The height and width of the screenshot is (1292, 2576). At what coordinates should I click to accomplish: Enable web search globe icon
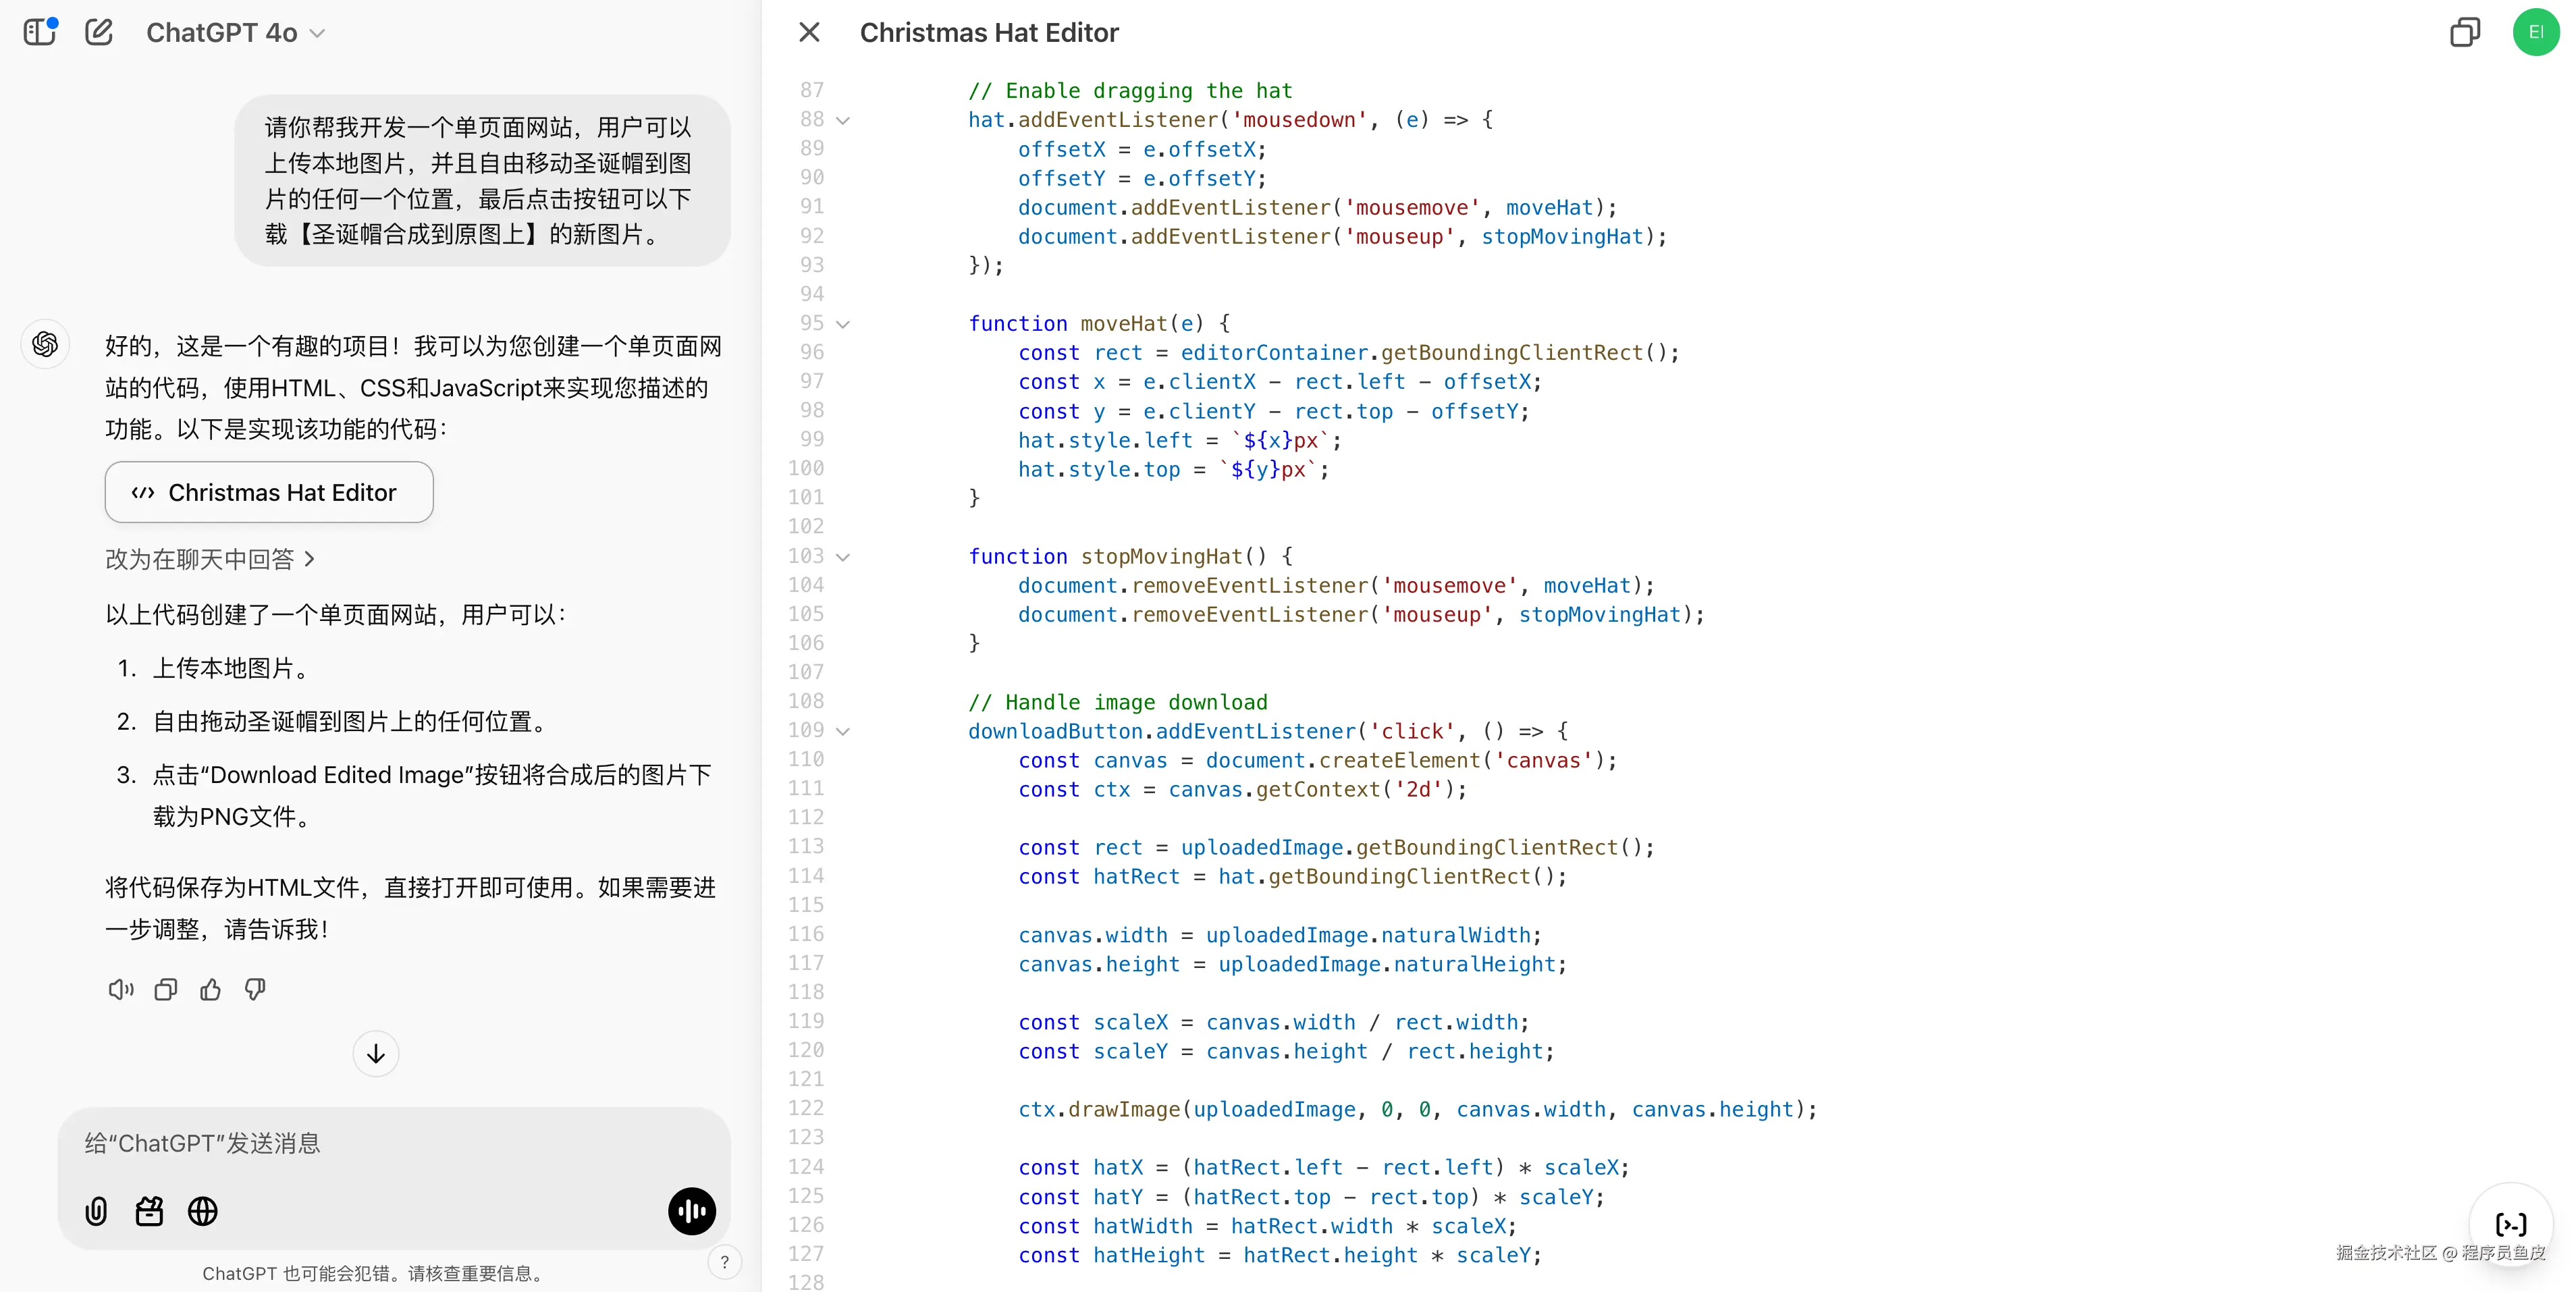[x=203, y=1211]
